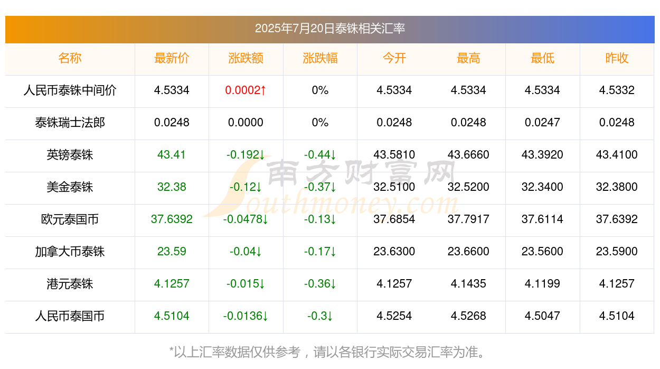
Task: Click low value 37.6114
Action: tap(542, 219)
